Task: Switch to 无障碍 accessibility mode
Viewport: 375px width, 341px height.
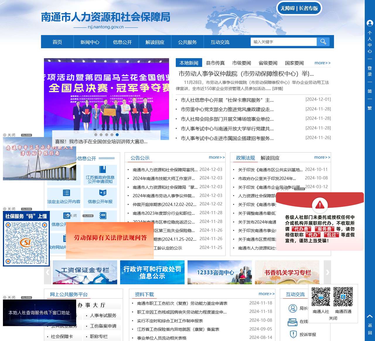Action: pyautogui.click(x=287, y=8)
